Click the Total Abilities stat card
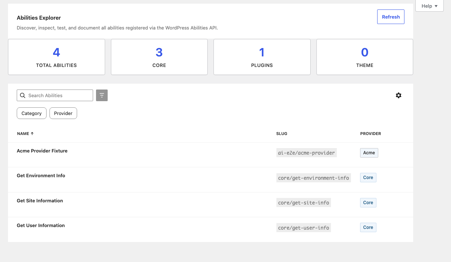Image resolution: width=451 pixels, height=262 pixels. [x=56, y=57]
